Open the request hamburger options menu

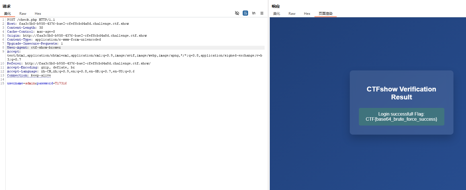tap(262, 13)
